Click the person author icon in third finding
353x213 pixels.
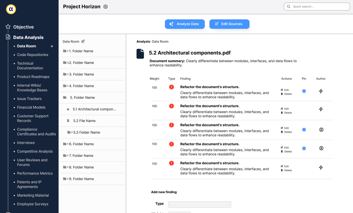[x=321, y=130]
